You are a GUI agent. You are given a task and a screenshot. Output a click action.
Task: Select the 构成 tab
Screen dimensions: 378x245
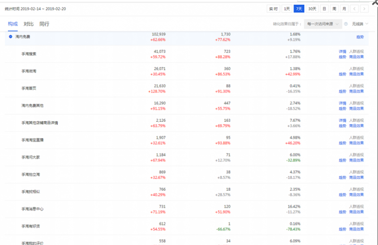coord(13,24)
